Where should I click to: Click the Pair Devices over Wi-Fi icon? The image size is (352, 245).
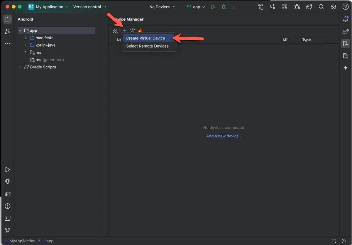133,31
